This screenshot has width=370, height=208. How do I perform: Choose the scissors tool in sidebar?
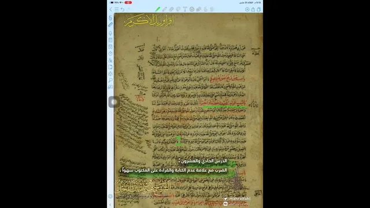[x=110, y=60]
